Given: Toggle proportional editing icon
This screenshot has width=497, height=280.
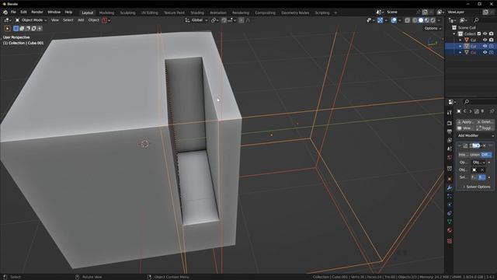Looking at the screenshot, I should (x=242, y=20).
